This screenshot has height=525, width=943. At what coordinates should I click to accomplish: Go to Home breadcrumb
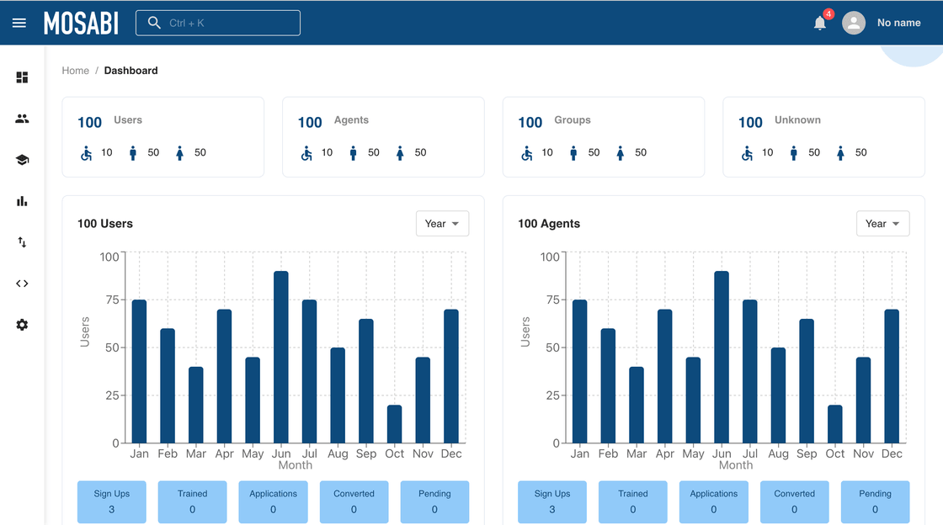(x=75, y=71)
